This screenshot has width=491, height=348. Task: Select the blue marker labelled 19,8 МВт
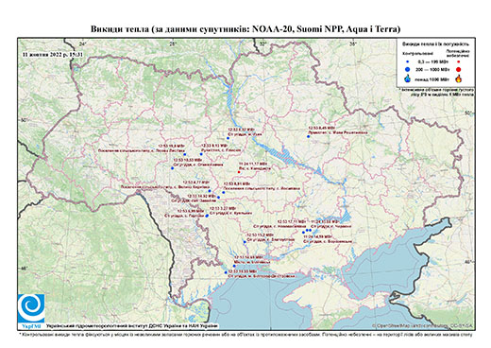point(185,154)
